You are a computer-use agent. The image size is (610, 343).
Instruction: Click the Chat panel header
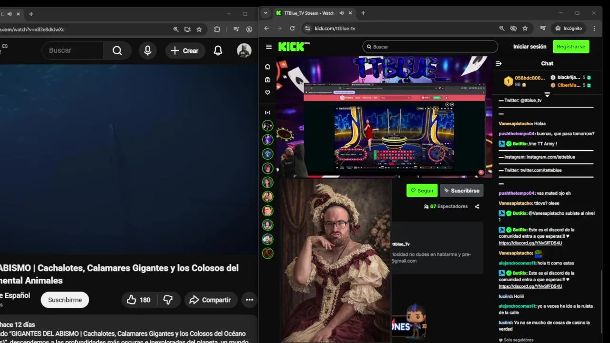point(547,63)
